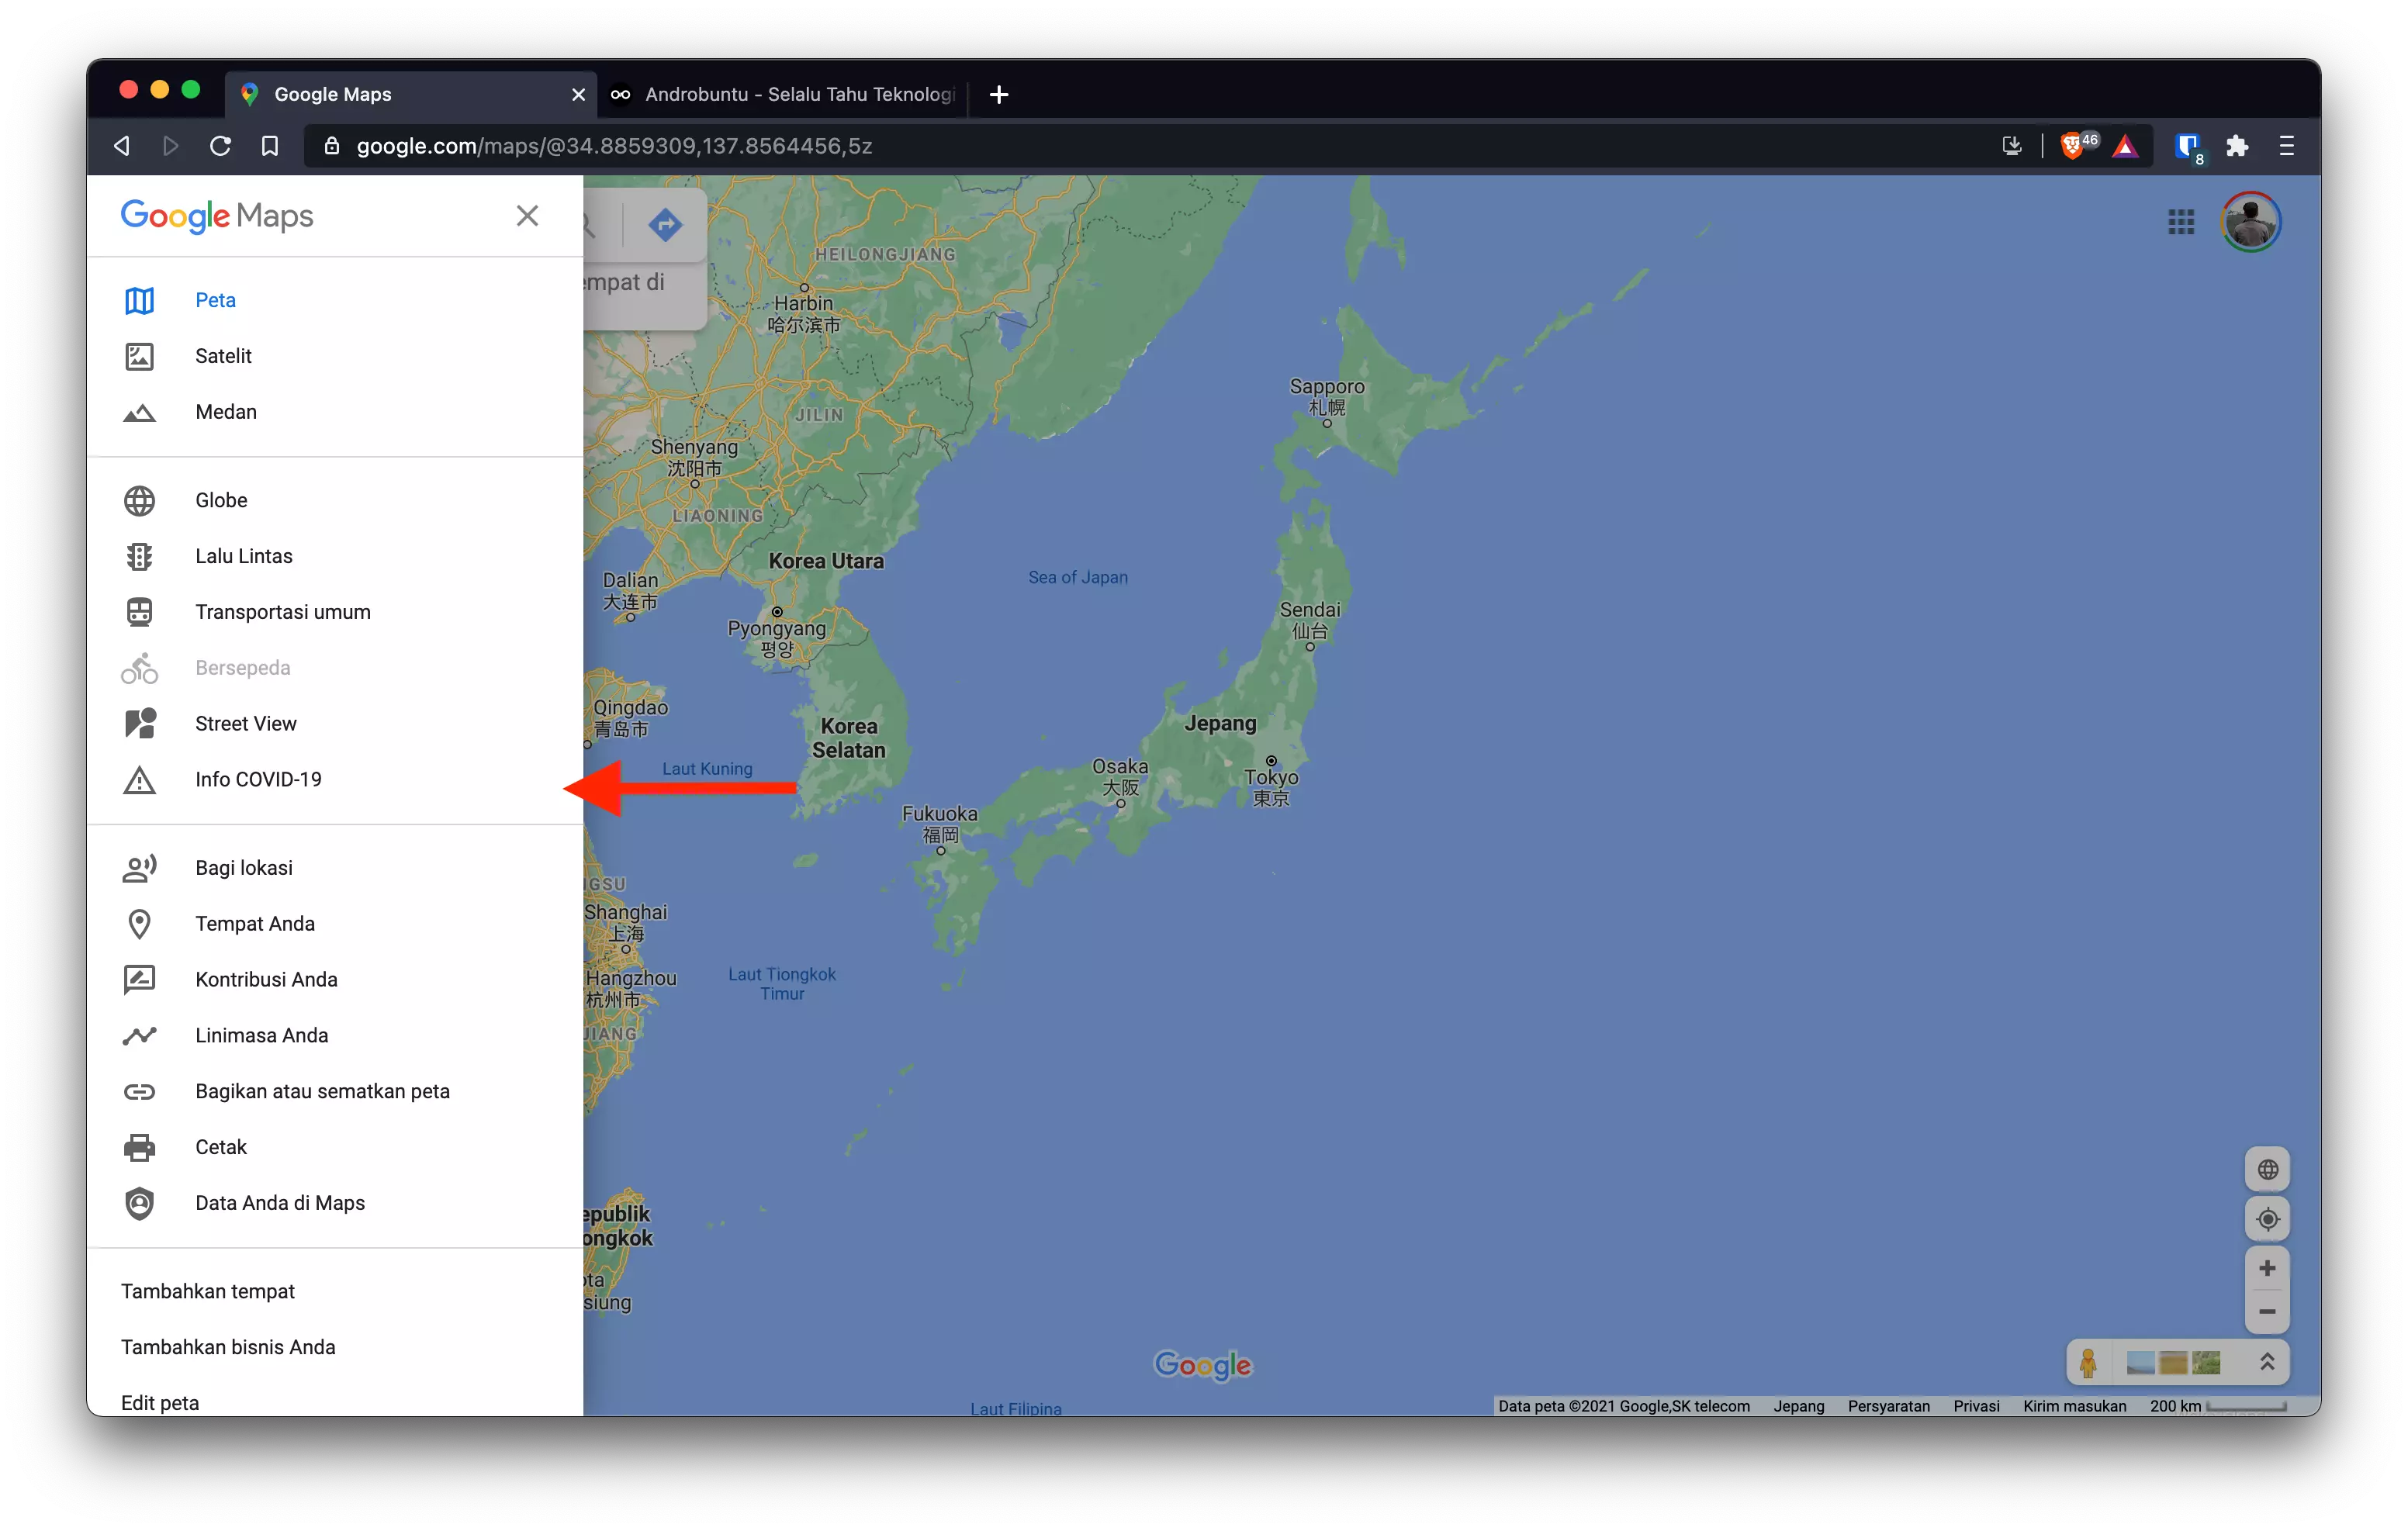Select the Satelit map type icon
Image resolution: width=2408 pixels, height=1531 pixels.
click(x=140, y=356)
